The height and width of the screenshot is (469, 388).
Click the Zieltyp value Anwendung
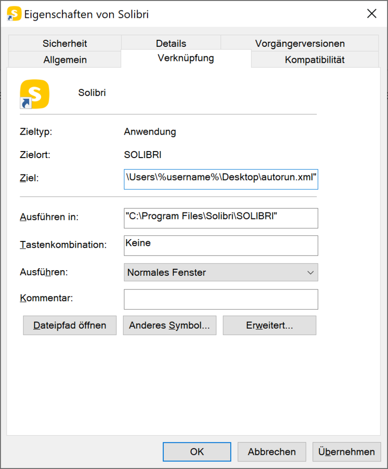[x=150, y=132]
